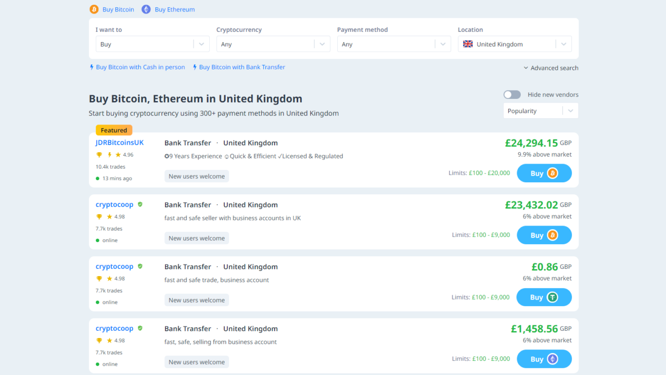This screenshot has height=375, width=666.
Task: Toggle the Hide new vendors switch
Action: 512,95
